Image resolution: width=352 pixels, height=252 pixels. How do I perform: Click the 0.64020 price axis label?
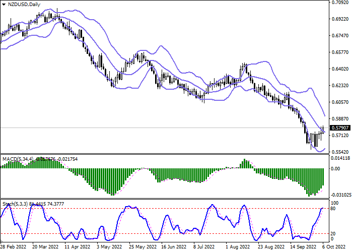coord(340,69)
